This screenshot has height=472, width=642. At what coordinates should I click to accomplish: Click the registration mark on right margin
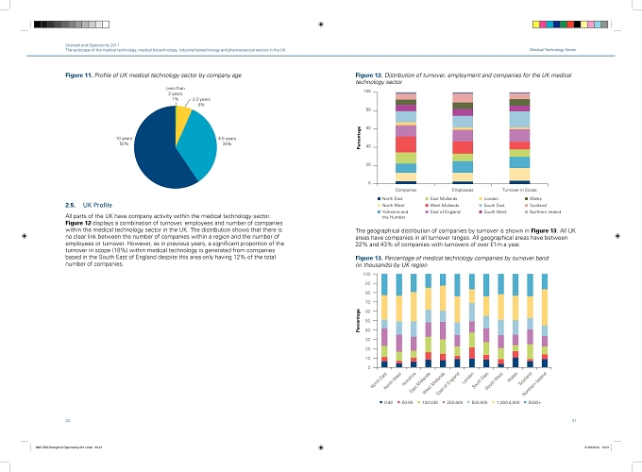click(617, 236)
